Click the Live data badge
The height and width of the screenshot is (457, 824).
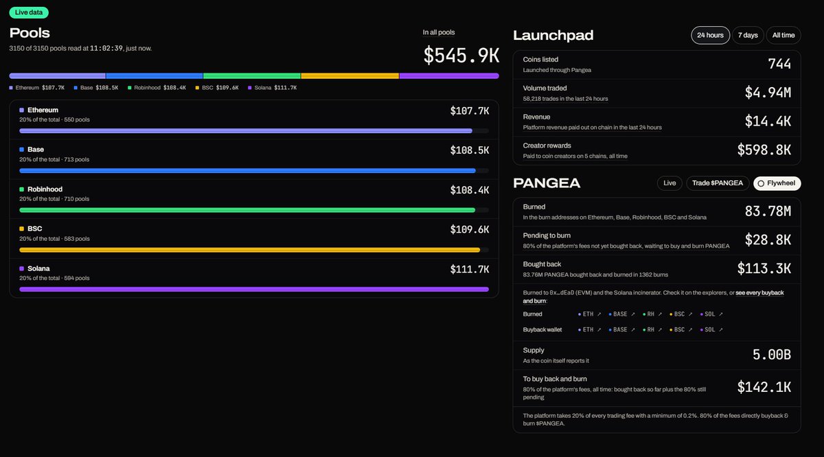click(x=29, y=12)
